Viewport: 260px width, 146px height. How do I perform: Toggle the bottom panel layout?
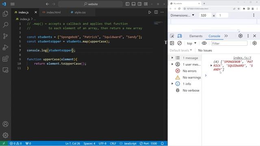point(134,4)
